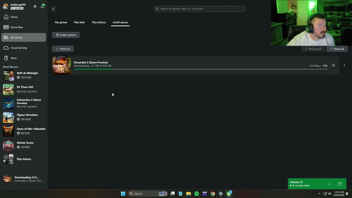Open the Downloading (1/1) status at sidebar bottom
352x198 pixels.
pos(24,179)
